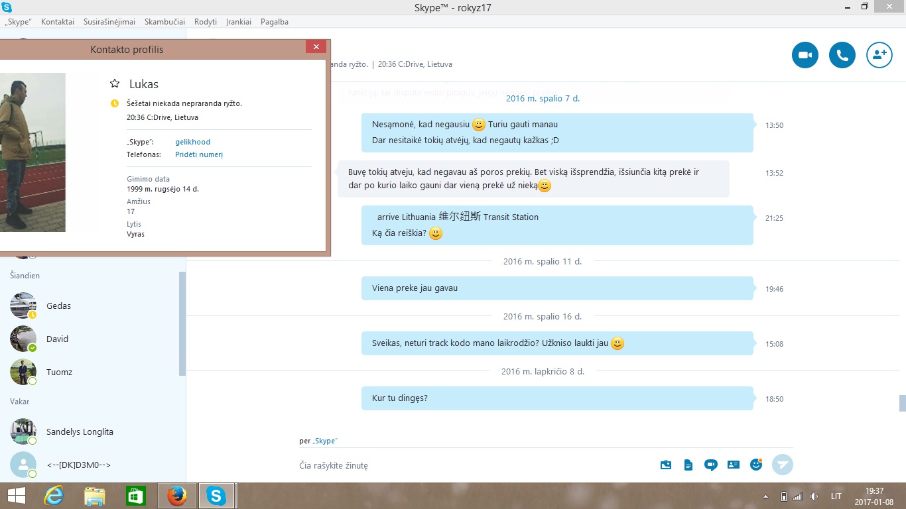
Task: Click the Šiandien group header
Action: point(25,275)
